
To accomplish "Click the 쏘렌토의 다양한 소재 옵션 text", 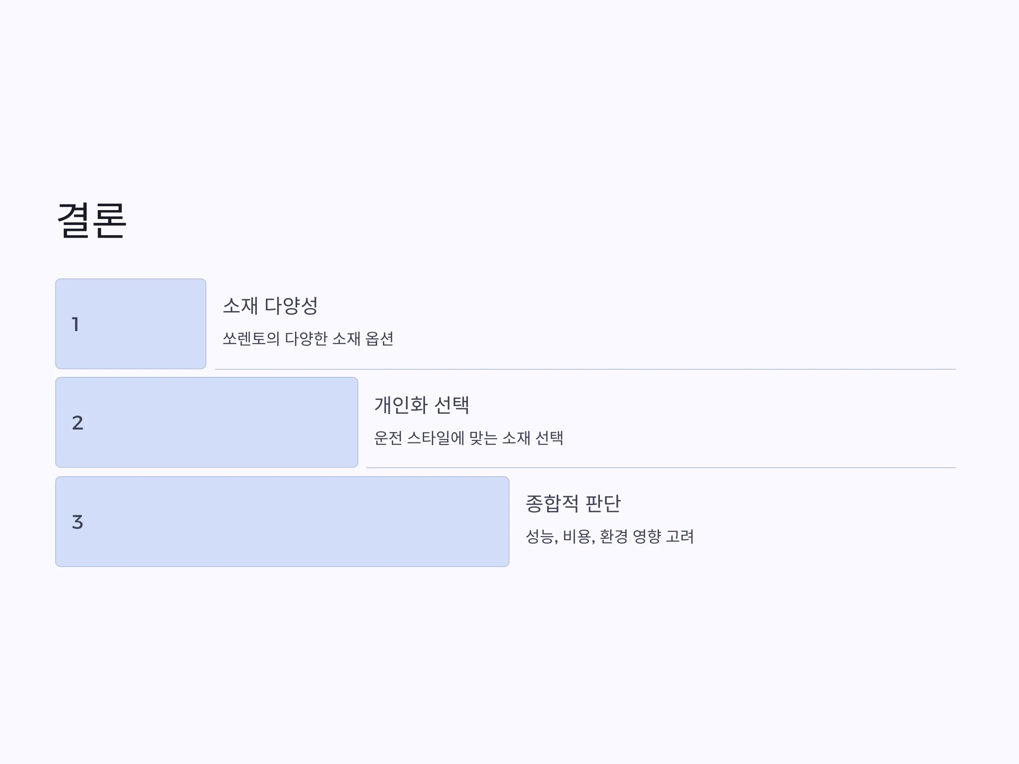I will coord(308,338).
